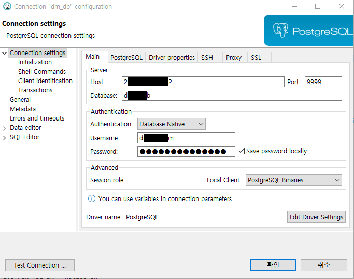This screenshot has width=354, height=279.
Task: Open the Driver properties tab
Action: 172,58
